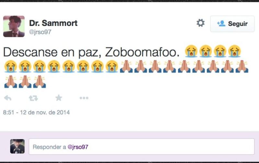Click the last crying emoji on the first line
This screenshot has width=259, height=163.
[234, 51]
